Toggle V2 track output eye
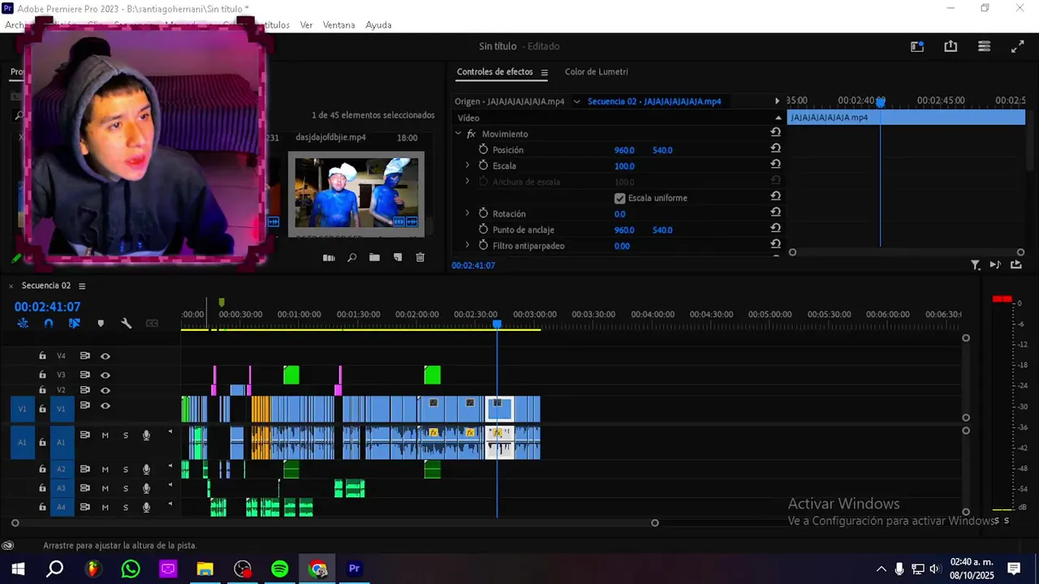Image resolution: width=1039 pixels, height=584 pixels. (x=106, y=390)
